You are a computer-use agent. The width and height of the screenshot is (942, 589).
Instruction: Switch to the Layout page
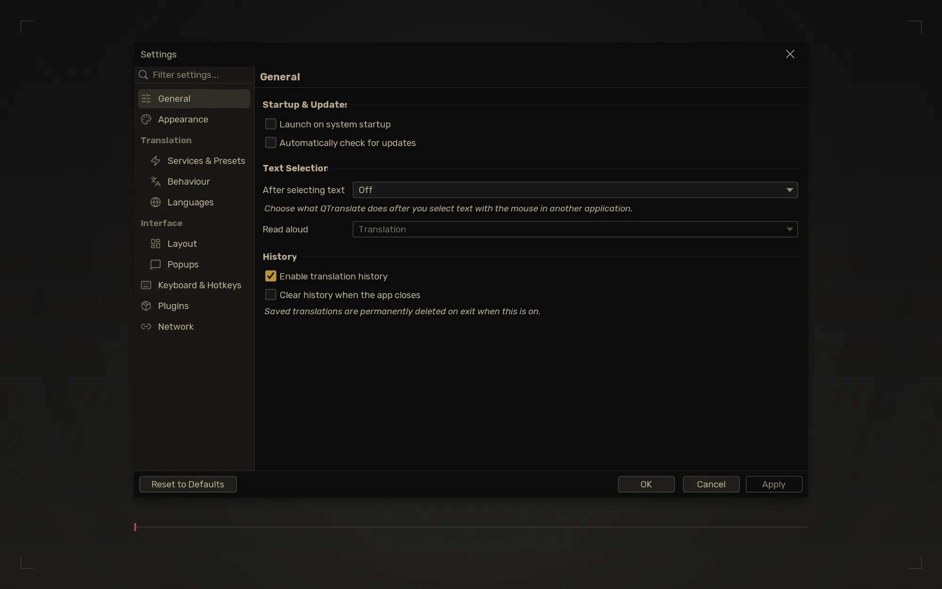(194, 244)
